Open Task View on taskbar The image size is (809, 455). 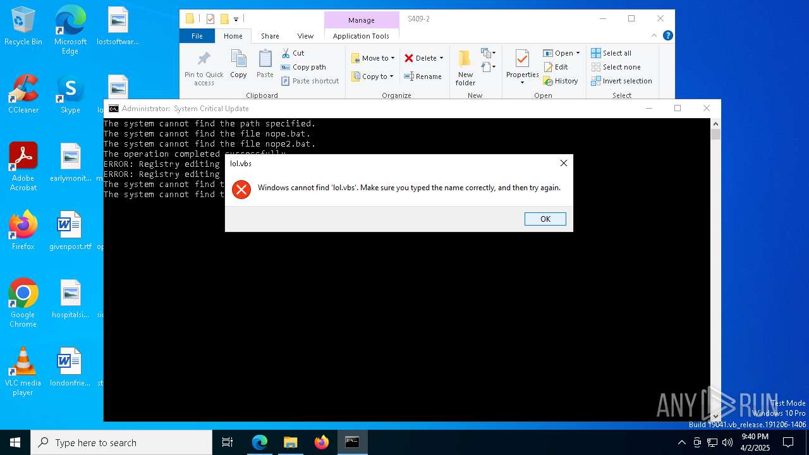(228, 442)
